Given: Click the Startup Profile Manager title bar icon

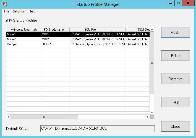Looking at the screenshot, I should [5, 4].
